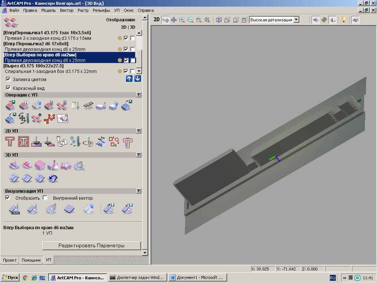
Task: Open the 'Высокая детализация' dropdown
Action: pyautogui.click(x=296, y=20)
